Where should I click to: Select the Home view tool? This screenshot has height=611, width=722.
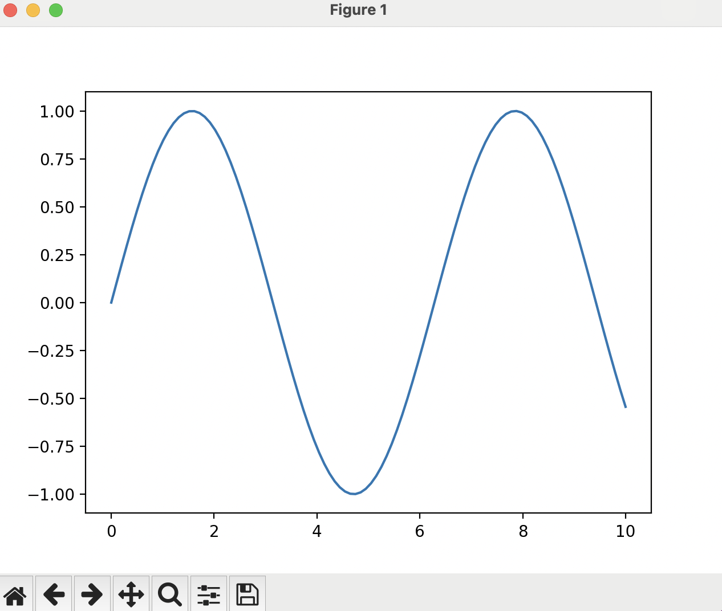tap(16, 594)
